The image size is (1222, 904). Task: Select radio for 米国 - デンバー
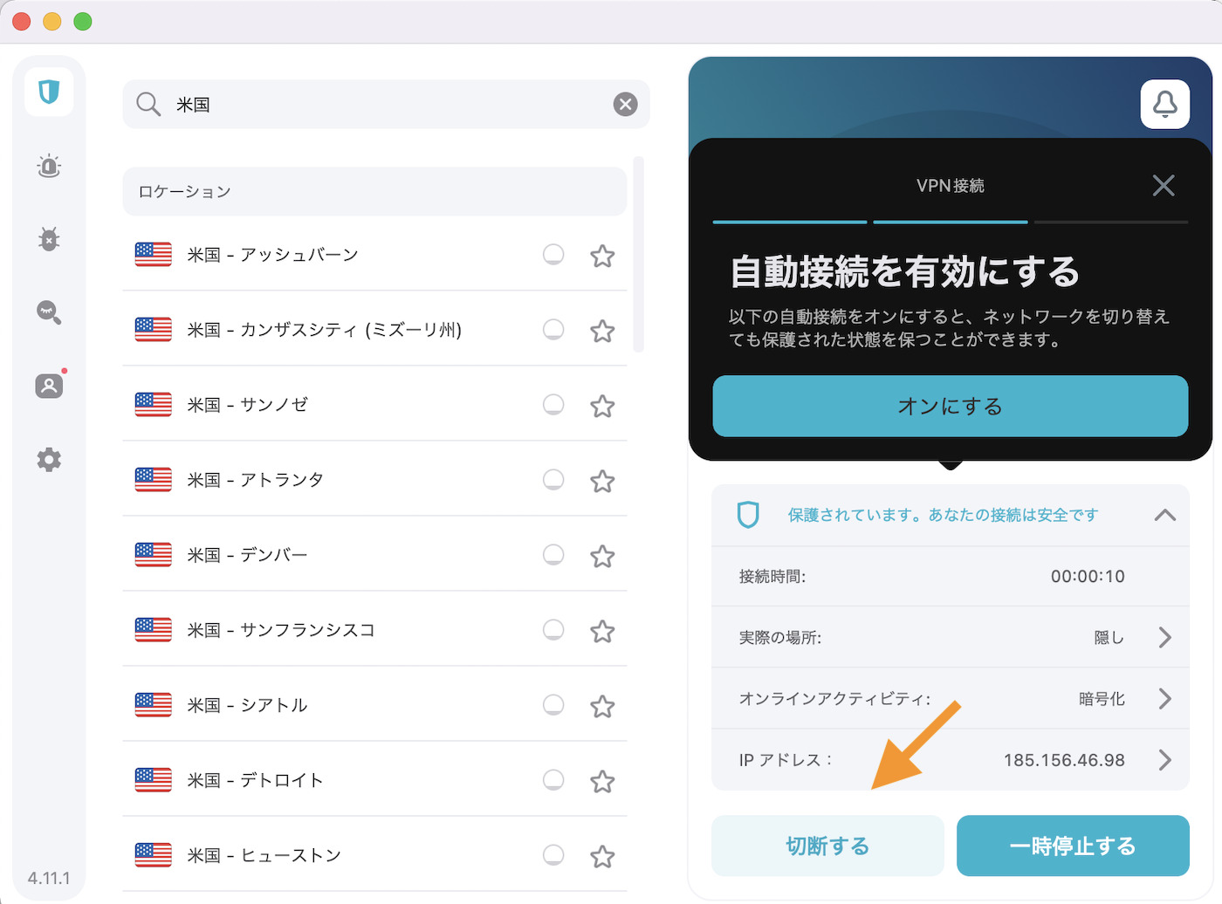[x=553, y=555]
